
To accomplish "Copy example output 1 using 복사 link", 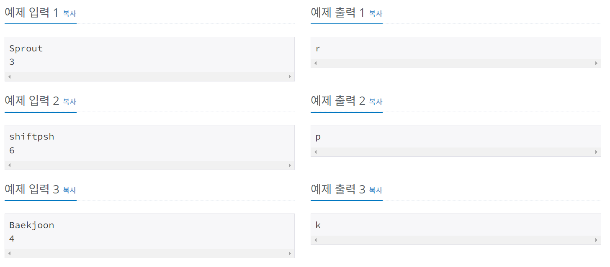I will pos(375,14).
